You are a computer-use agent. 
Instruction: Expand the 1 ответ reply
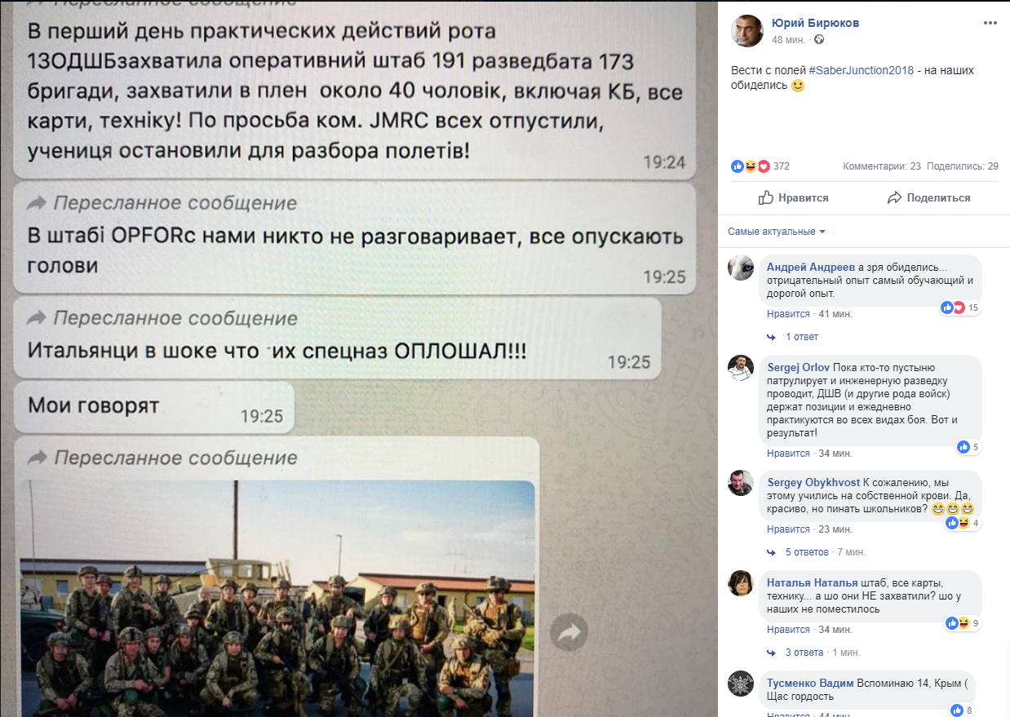802,337
